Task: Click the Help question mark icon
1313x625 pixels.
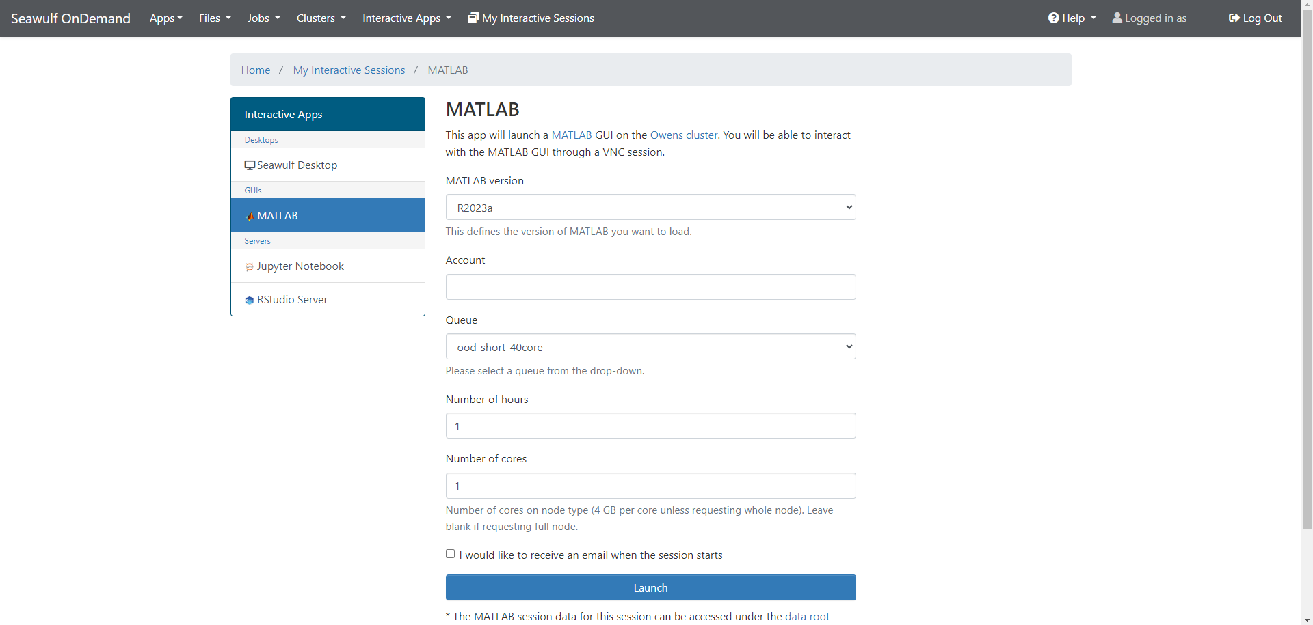Action: (1053, 18)
